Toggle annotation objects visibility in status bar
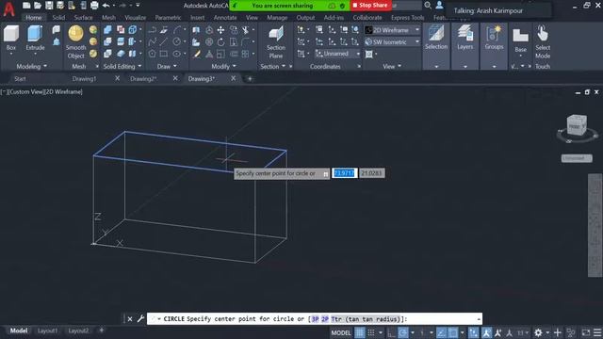The height and width of the screenshot is (339, 603). [486, 332]
